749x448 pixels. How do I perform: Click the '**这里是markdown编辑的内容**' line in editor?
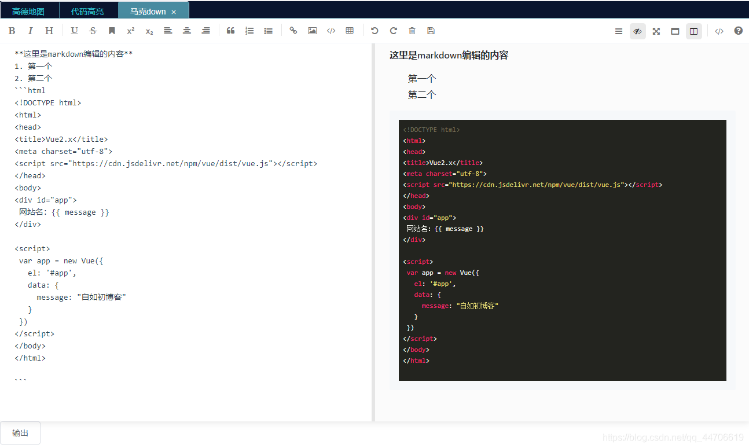click(x=74, y=54)
